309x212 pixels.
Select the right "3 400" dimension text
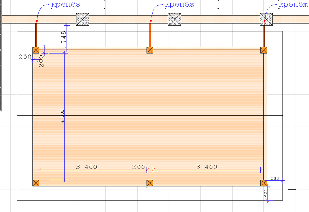pyautogui.click(x=207, y=167)
